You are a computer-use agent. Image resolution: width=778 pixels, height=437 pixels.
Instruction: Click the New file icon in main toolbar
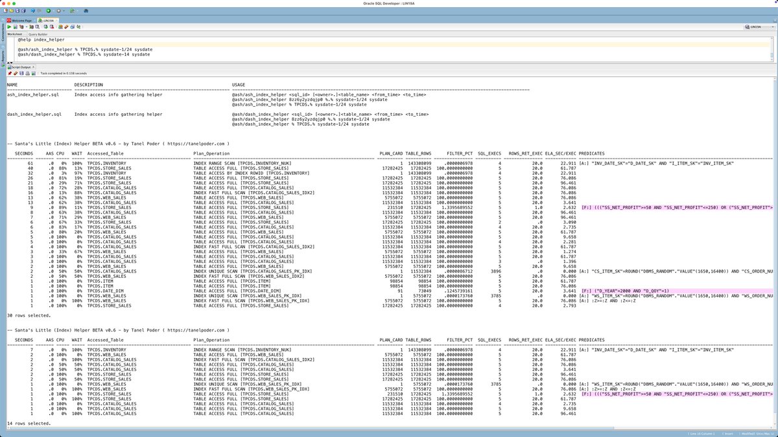click(x=5, y=11)
